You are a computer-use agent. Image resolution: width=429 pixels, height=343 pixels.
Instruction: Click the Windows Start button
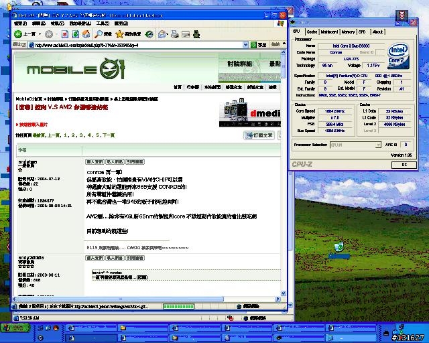15,328
